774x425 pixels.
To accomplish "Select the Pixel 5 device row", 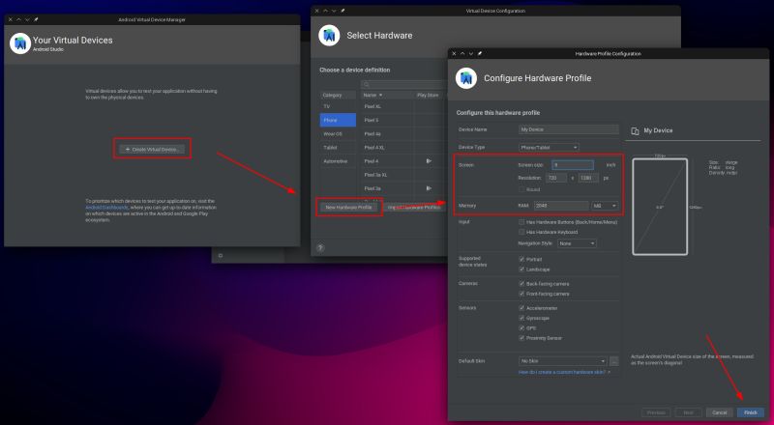I will [x=403, y=120].
